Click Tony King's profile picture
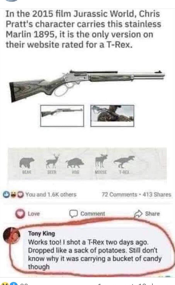This screenshot has width=175, height=285. coord(12,235)
